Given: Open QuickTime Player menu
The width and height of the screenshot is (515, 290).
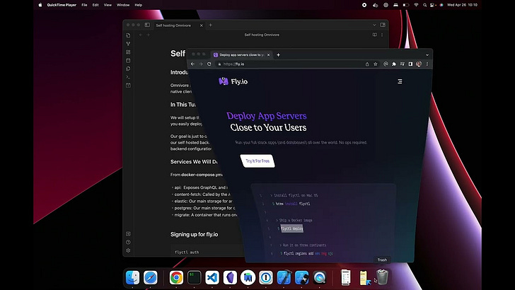Looking at the screenshot, I should [x=62, y=5].
